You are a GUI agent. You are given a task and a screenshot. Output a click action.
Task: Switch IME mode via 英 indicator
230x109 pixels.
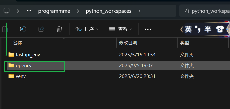pyautogui.click(x=188, y=29)
